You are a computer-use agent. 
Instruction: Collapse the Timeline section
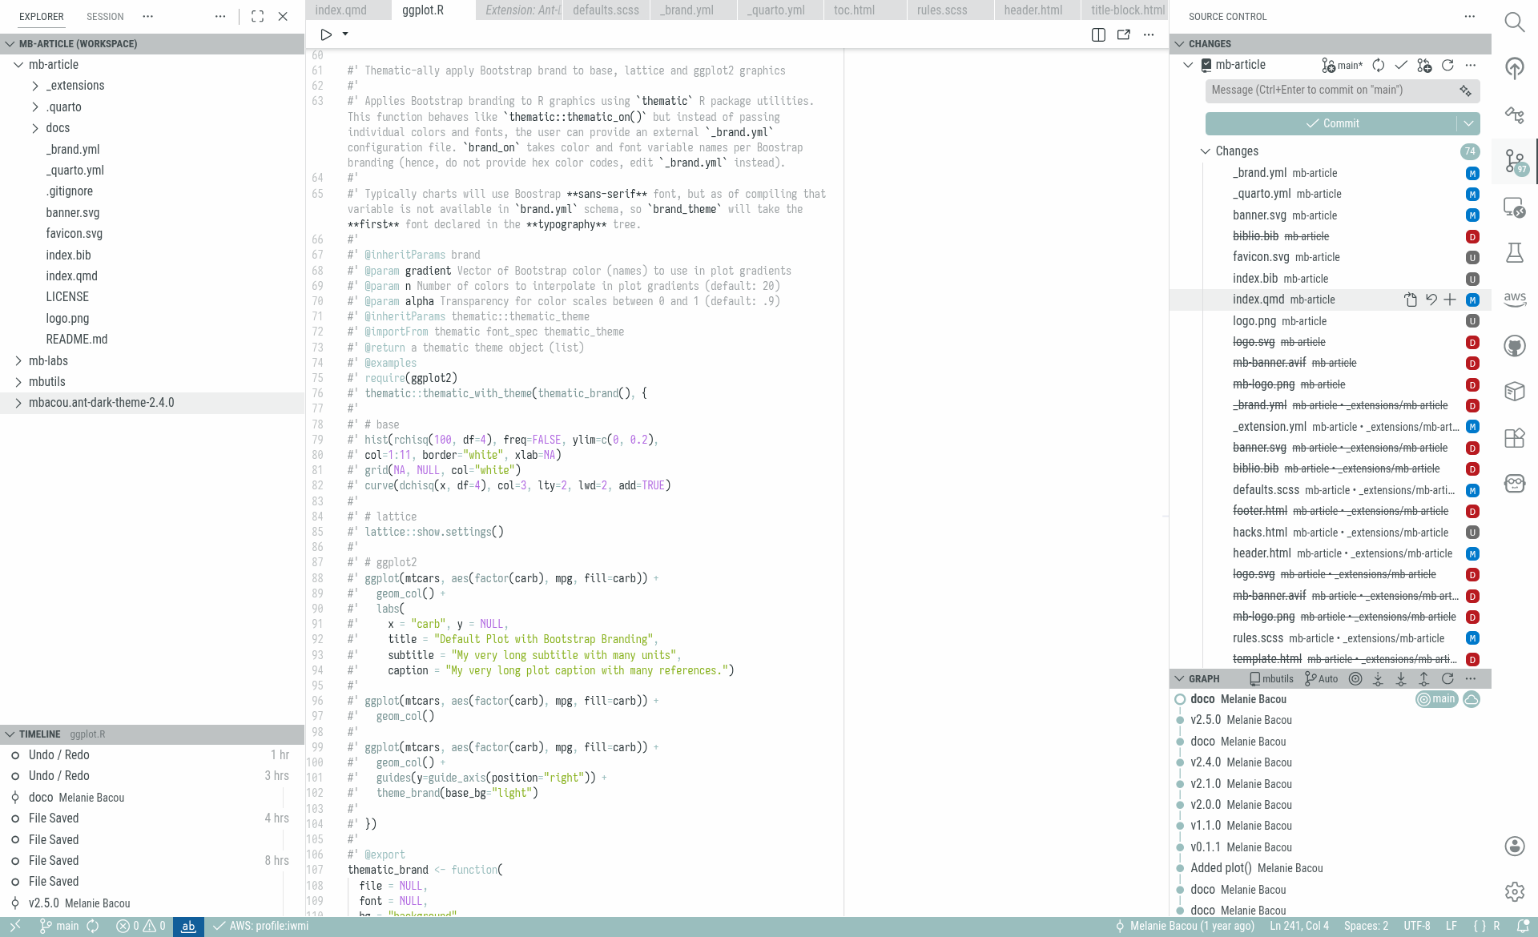[10, 734]
